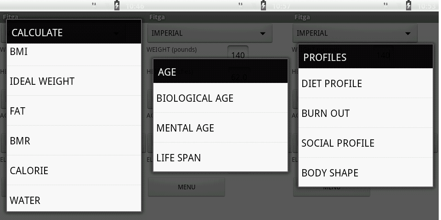Select BIOLOGICAL AGE option
The image size is (441, 220).
pos(220,98)
